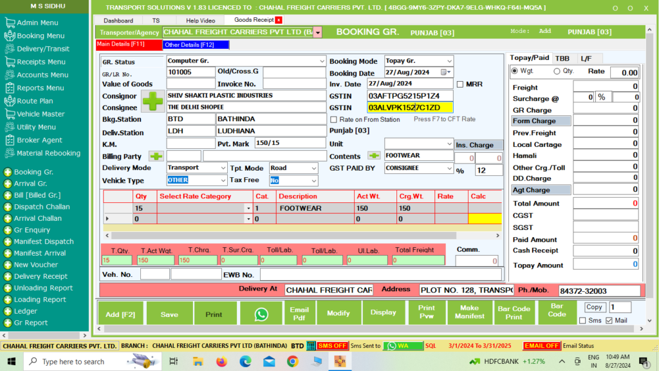Image resolution: width=659 pixels, height=371 pixels.
Task: Click the WhatsApp icon button
Action: 261,314
